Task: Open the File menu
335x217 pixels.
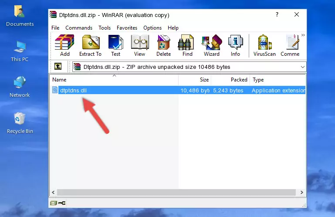Action: (55, 28)
